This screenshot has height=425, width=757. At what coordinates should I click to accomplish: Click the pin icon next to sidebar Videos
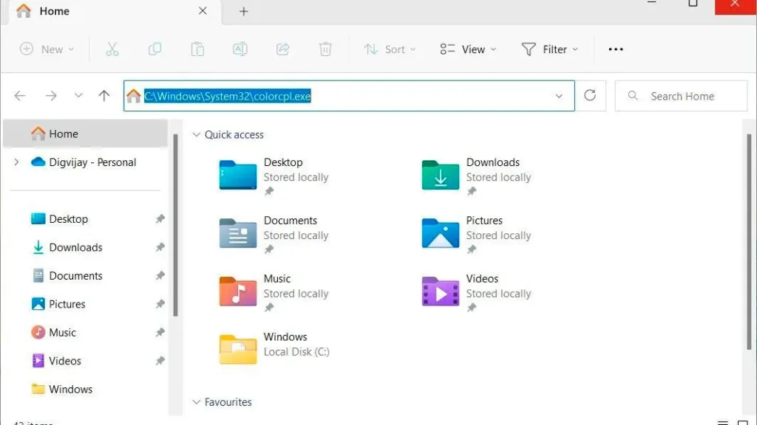tap(160, 361)
